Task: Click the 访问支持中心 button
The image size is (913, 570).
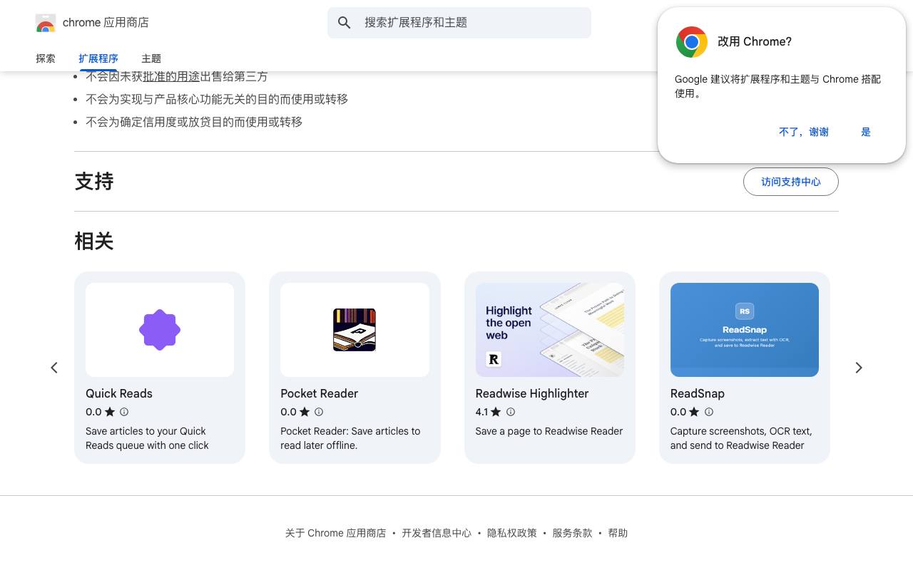Action: coord(791,182)
